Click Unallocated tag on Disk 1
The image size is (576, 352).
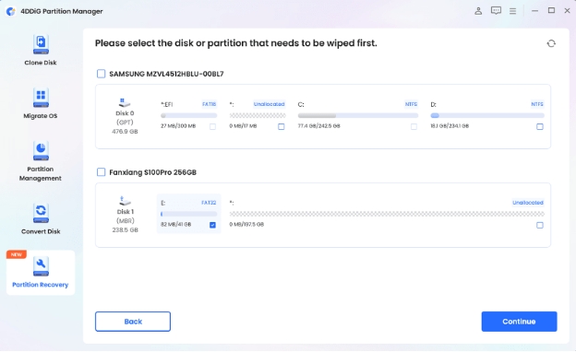pyautogui.click(x=528, y=203)
